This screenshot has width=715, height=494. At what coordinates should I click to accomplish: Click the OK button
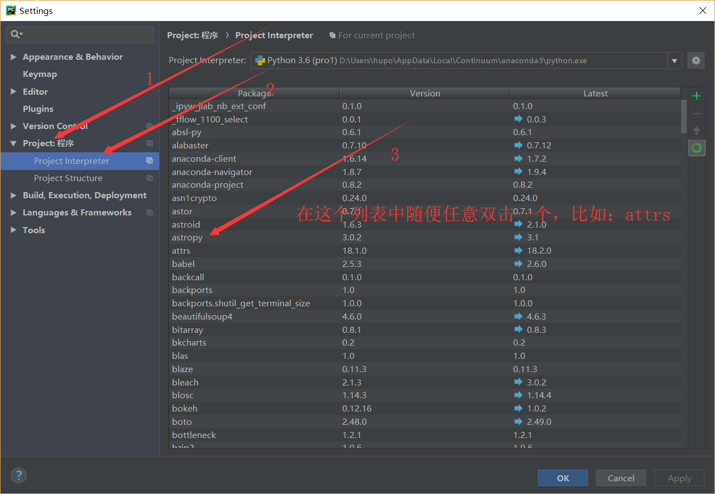562,477
